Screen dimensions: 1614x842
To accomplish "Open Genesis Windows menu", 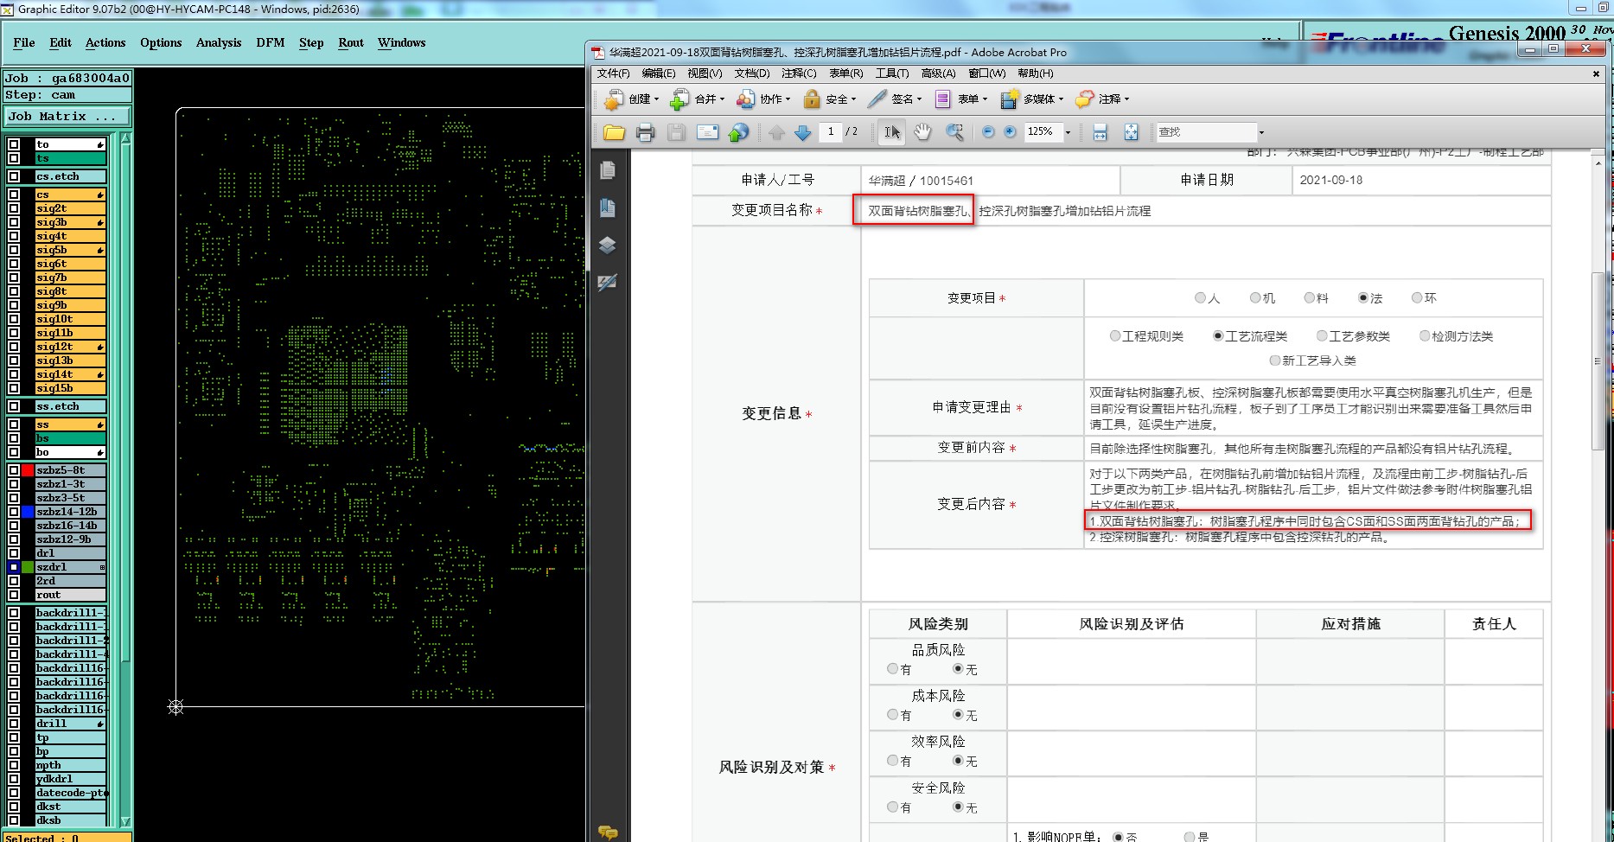I will [402, 42].
